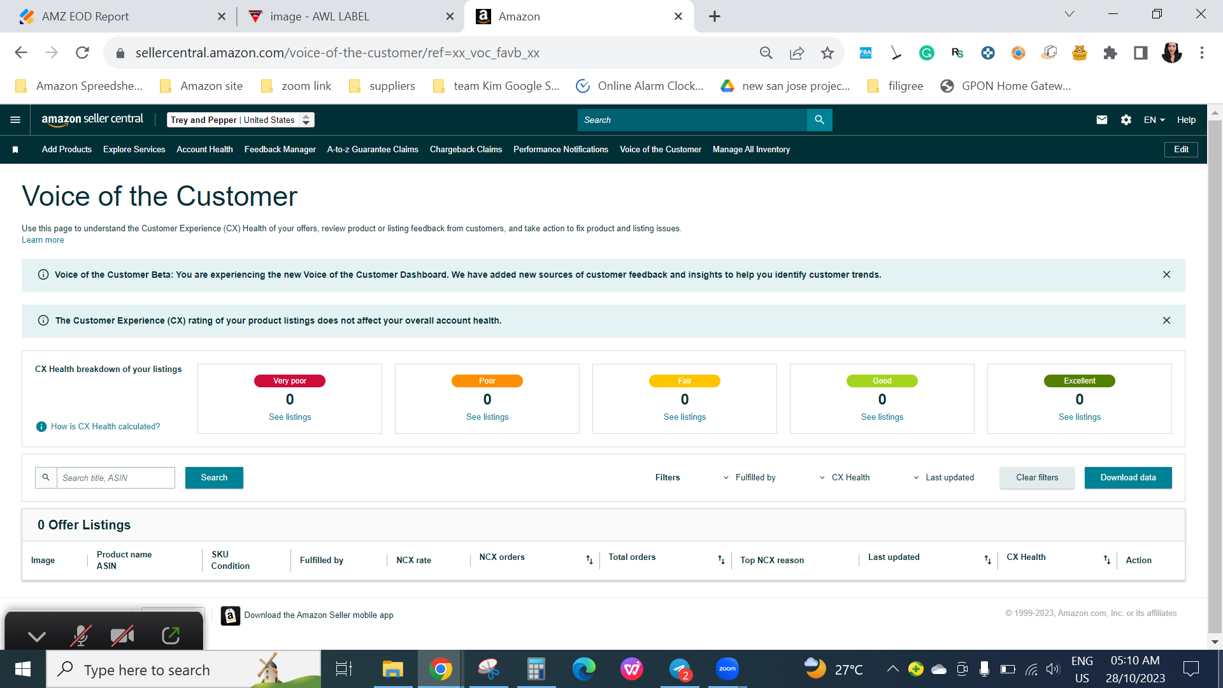Open the Chrome extensions puzzle icon
Viewport: 1223px width, 688px height.
pos(1110,53)
